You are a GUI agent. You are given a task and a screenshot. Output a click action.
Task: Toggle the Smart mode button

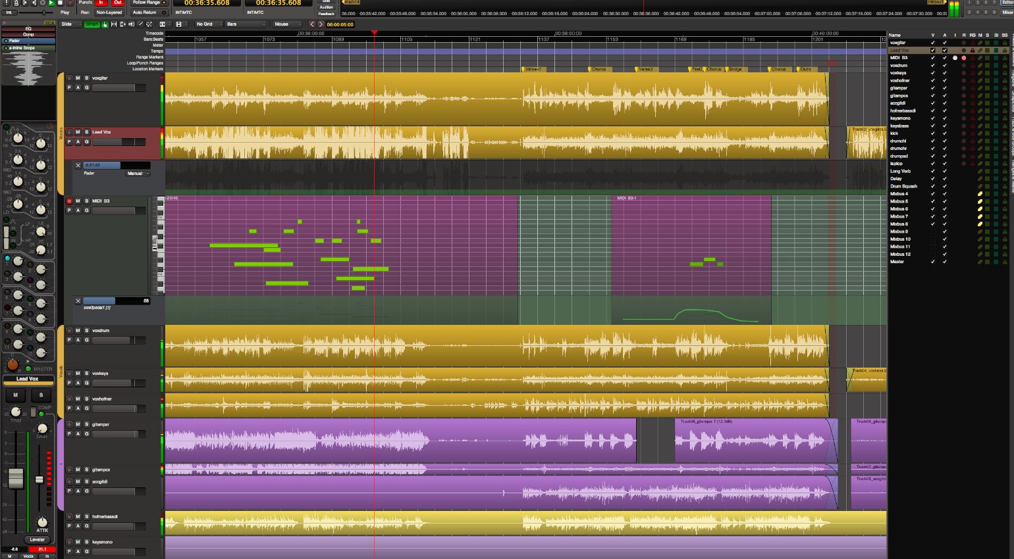tap(92, 24)
